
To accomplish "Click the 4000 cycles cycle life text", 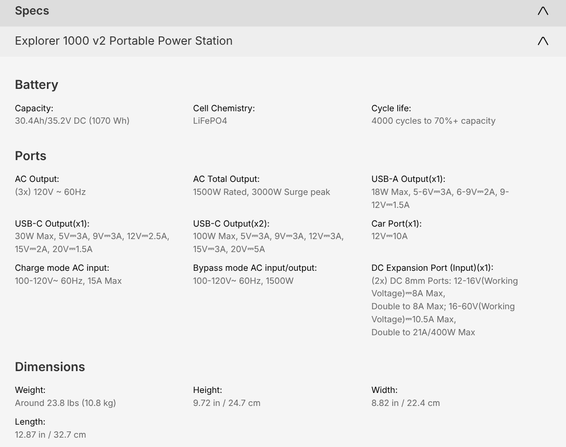I will [x=433, y=121].
